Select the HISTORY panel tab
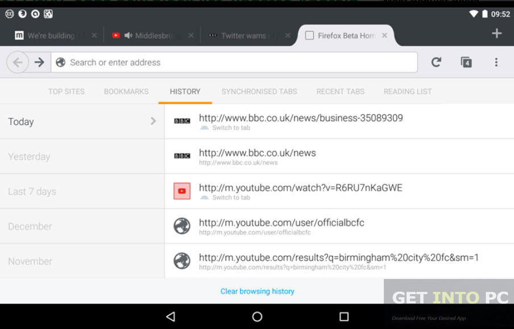The height and width of the screenshot is (329, 514). click(185, 92)
